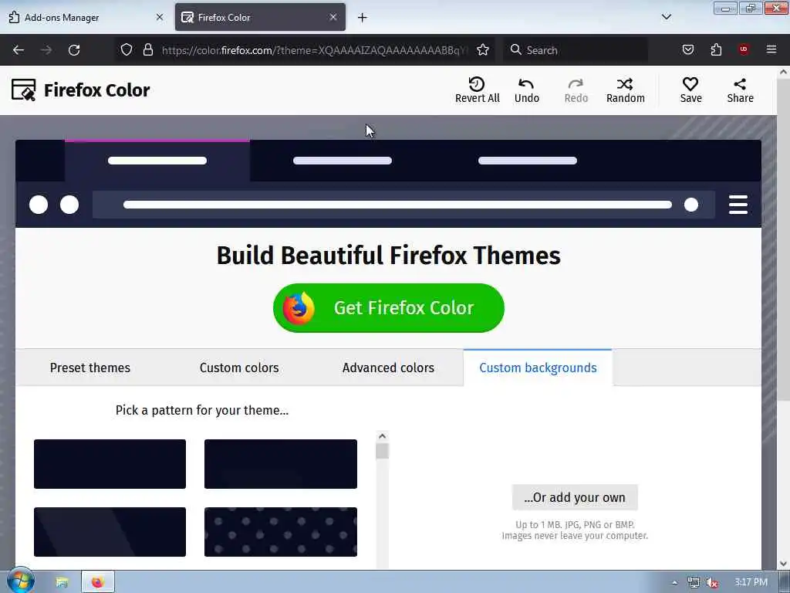Image resolution: width=790 pixels, height=593 pixels.
Task: Click the preview's active first tab
Action: (157, 161)
